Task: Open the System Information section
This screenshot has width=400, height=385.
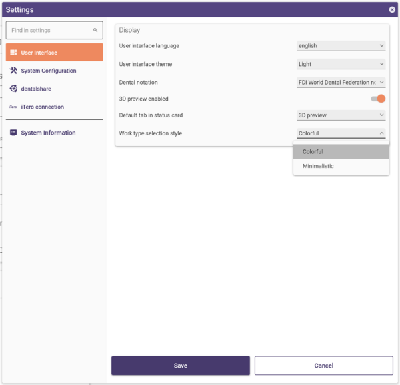Action: point(55,133)
